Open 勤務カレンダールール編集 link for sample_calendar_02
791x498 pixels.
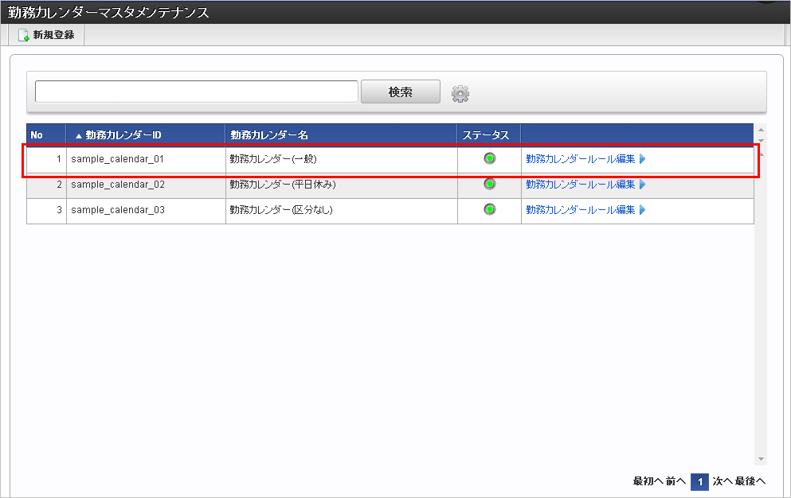tap(585, 185)
